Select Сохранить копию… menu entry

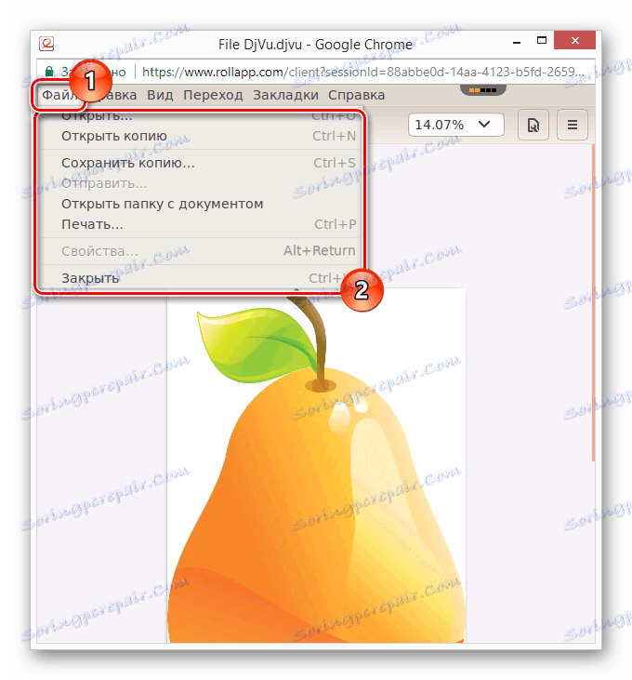click(201, 163)
